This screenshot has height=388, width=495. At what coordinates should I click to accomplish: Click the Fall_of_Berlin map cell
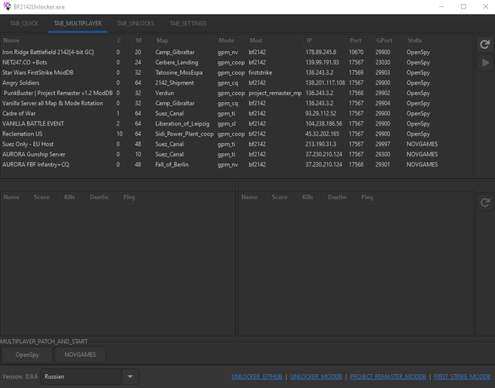(172, 164)
